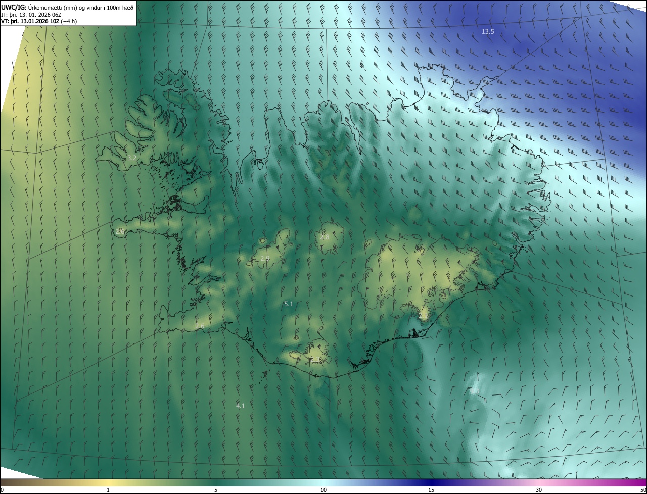Click the 13.5 value over the northeast sea
647x494 pixels.
pyautogui.click(x=488, y=31)
